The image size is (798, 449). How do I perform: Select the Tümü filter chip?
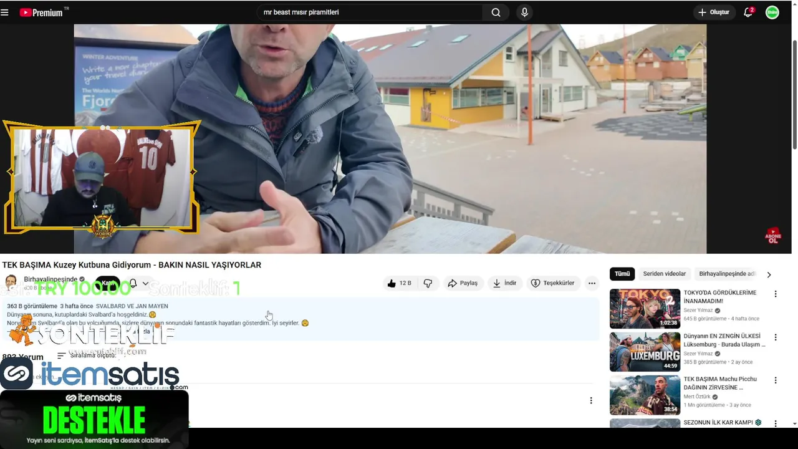(622, 274)
